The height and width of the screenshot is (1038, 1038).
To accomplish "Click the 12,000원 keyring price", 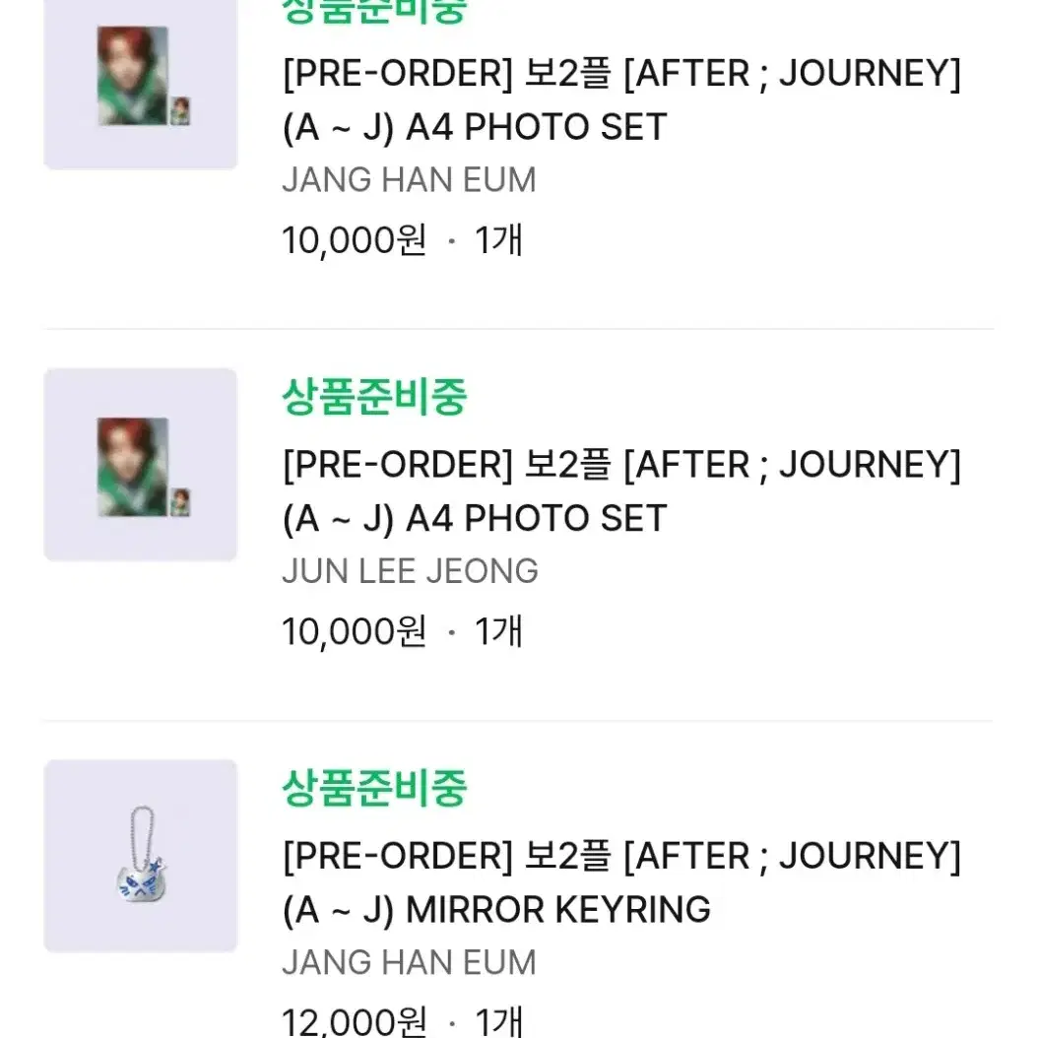I will [x=355, y=1021].
